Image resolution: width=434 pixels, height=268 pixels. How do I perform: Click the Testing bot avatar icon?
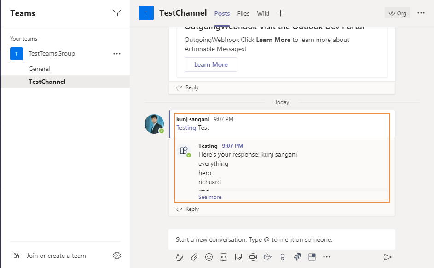pyautogui.click(x=184, y=151)
